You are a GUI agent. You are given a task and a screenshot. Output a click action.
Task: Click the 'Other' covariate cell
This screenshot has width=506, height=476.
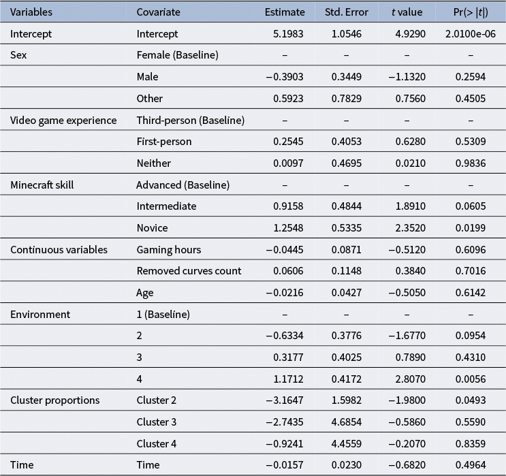(x=149, y=99)
